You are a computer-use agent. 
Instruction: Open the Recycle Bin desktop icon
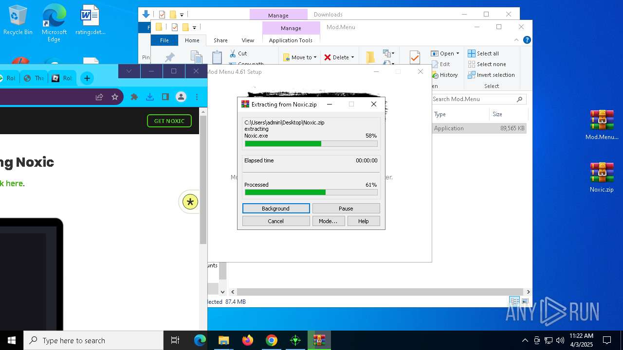(x=18, y=20)
